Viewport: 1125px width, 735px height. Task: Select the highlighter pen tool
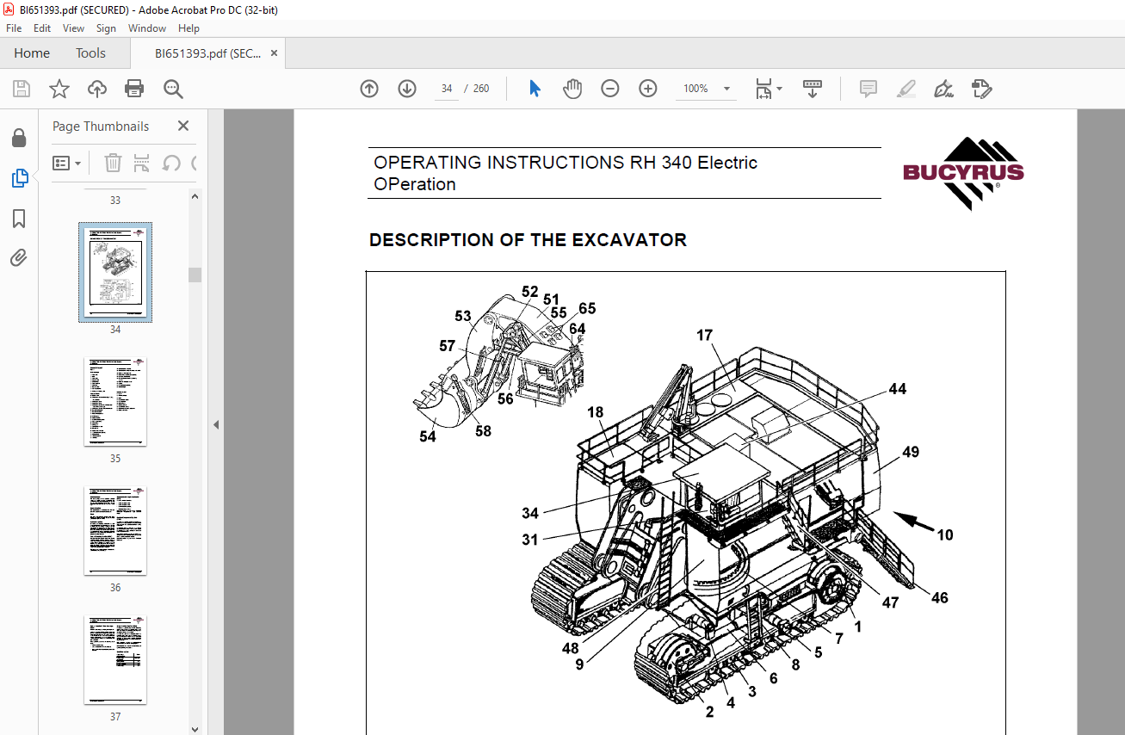point(906,89)
